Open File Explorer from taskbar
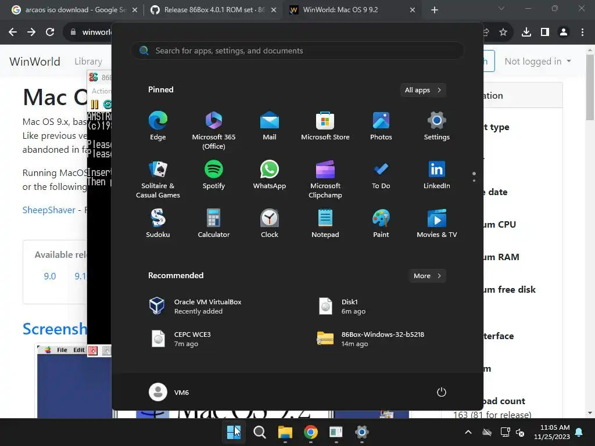 coord(285,432)
